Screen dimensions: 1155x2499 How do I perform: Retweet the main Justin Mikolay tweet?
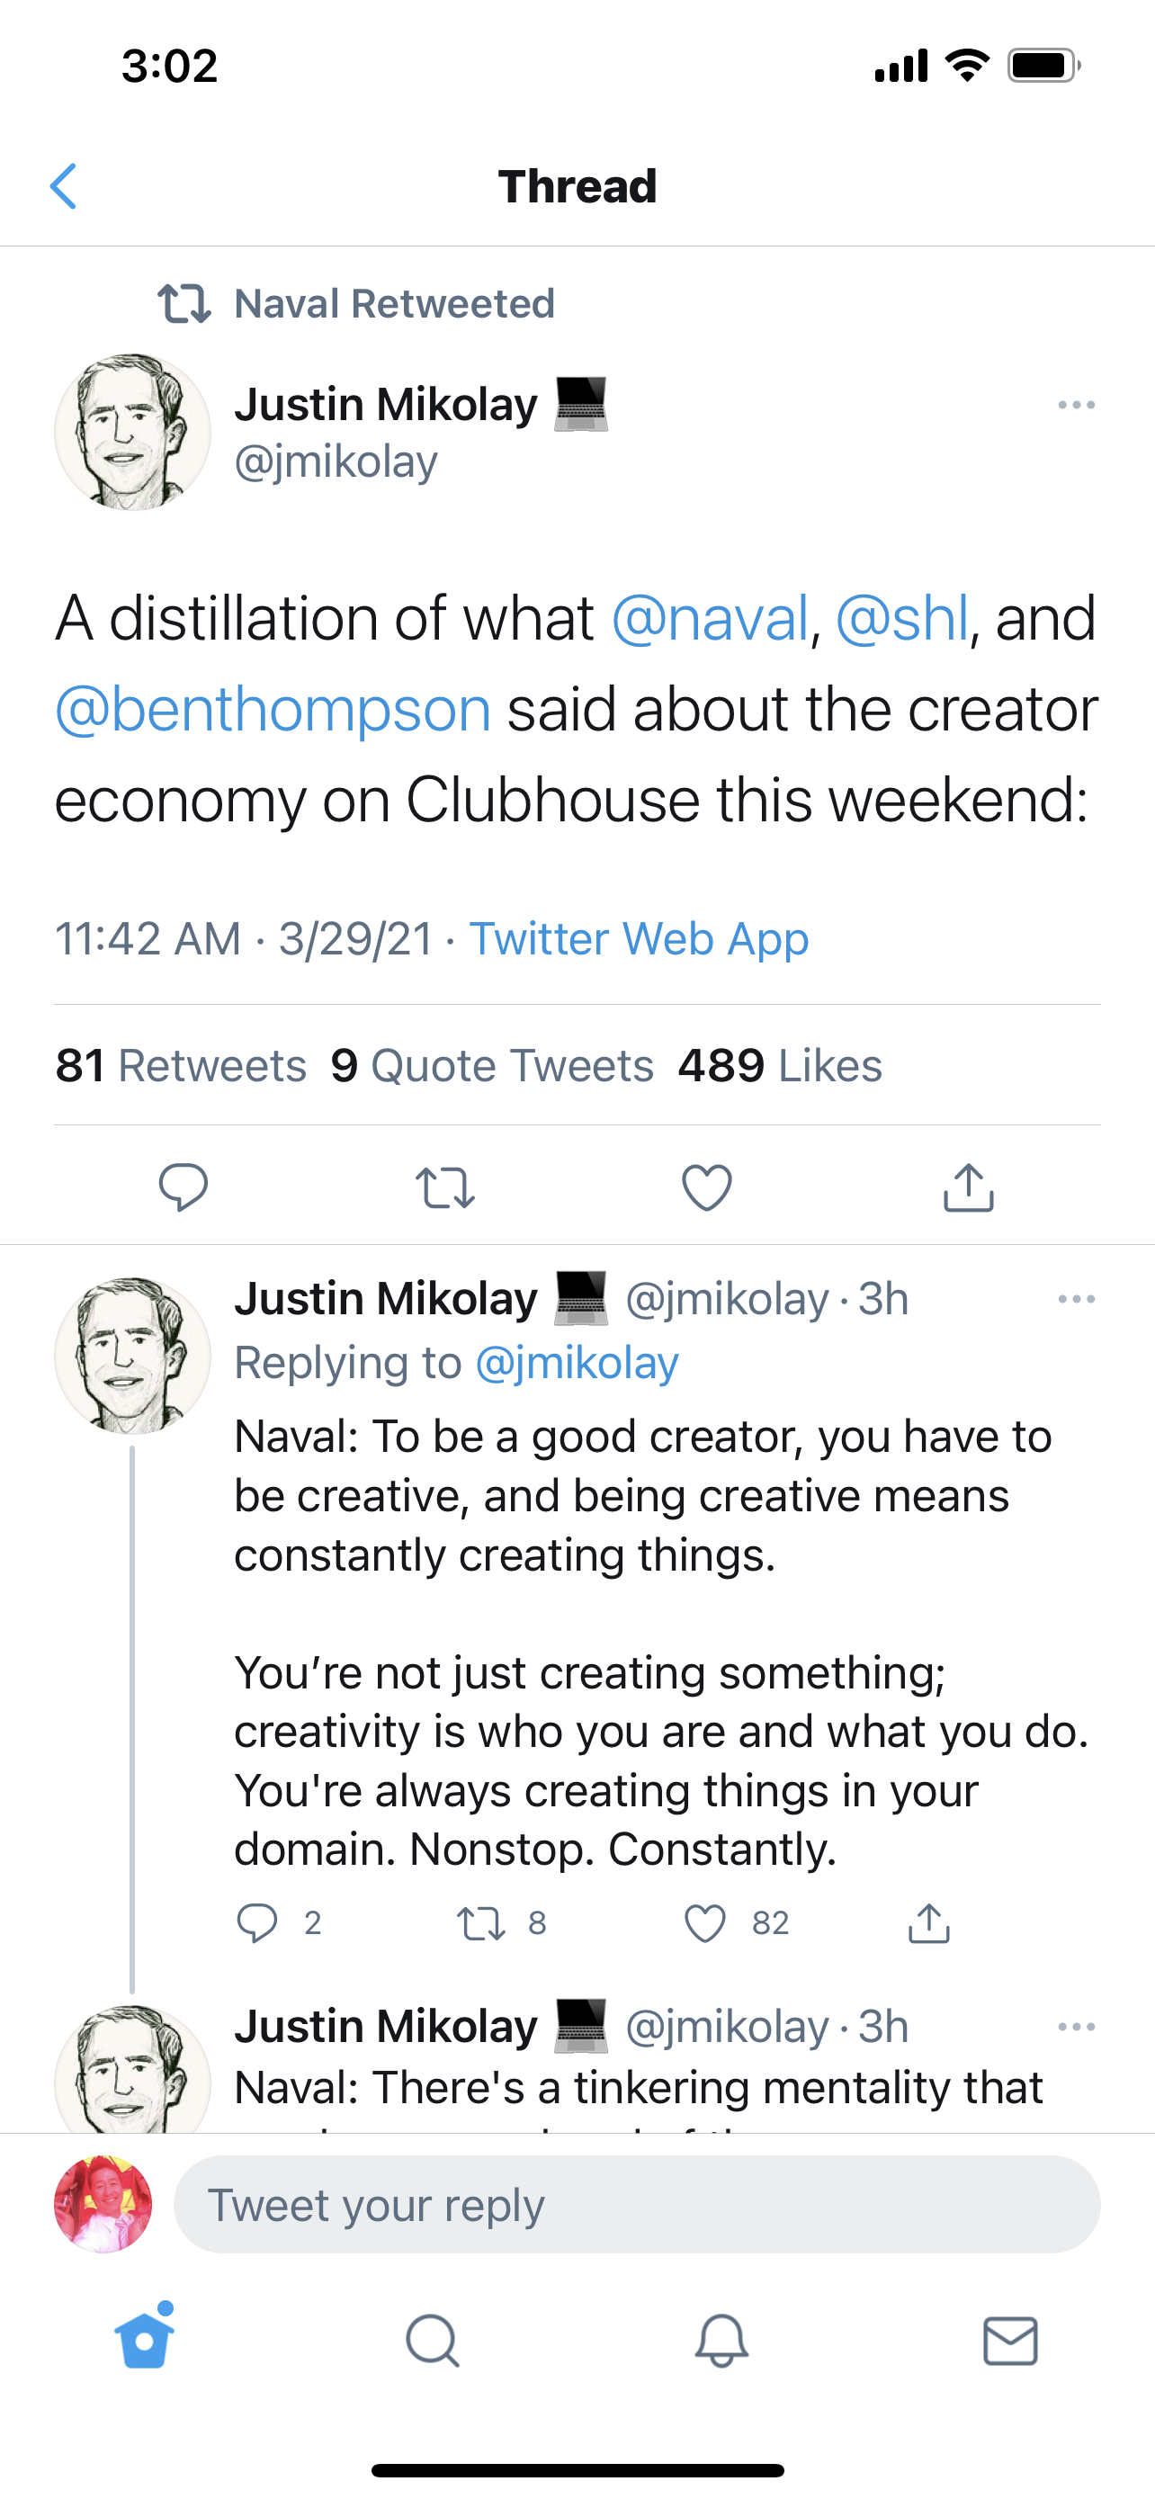pyautogui.click(x=445, y=1187)
